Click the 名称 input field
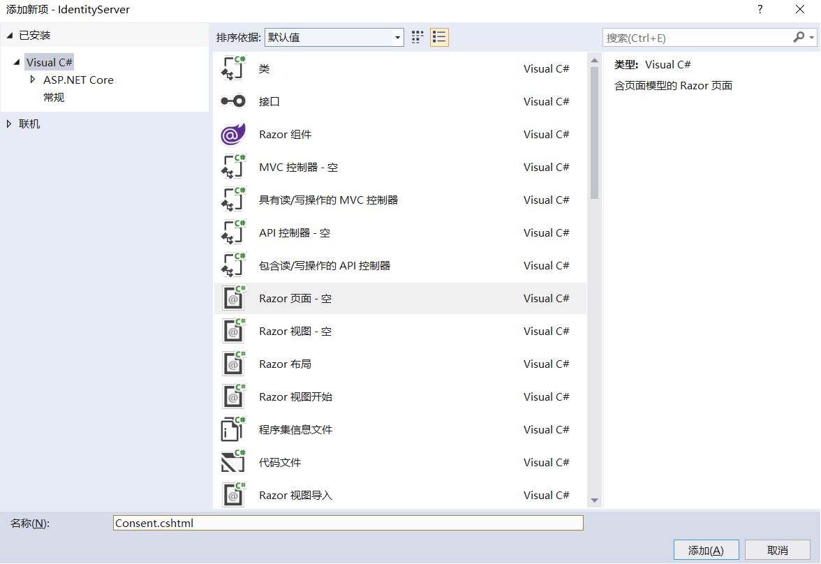Screen dimensions: 821x564 348,523
